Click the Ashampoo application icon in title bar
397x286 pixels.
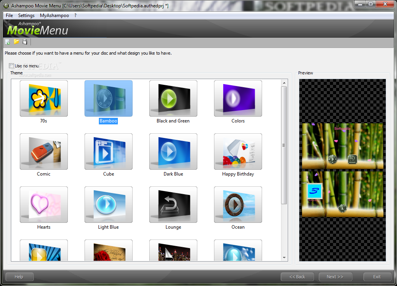coord(6,5)
